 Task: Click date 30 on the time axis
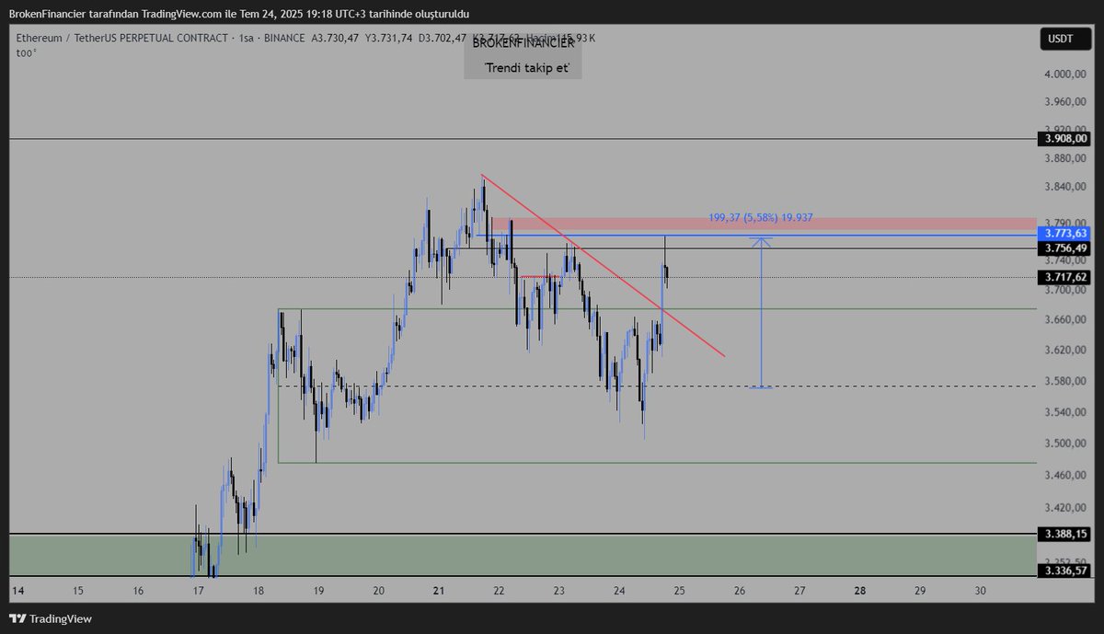[980, 591]
